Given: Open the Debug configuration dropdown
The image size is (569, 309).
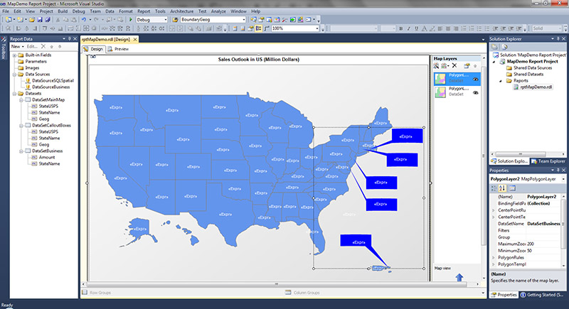Looking at the screenshot, I should (x=166, y=20).
